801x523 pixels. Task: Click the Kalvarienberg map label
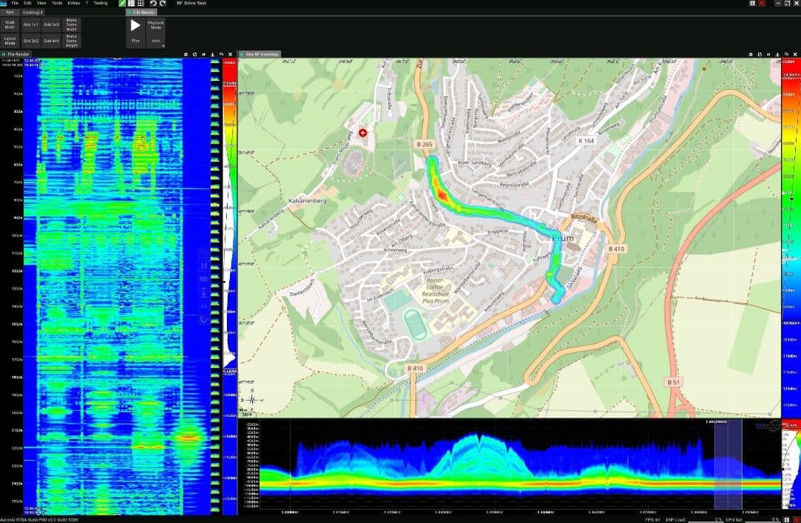[x=308, y=201]
